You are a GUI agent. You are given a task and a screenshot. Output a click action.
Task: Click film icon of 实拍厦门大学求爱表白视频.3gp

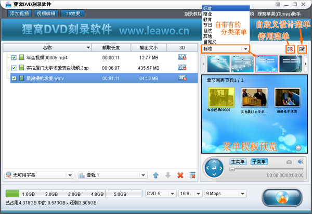coord(21,68)
